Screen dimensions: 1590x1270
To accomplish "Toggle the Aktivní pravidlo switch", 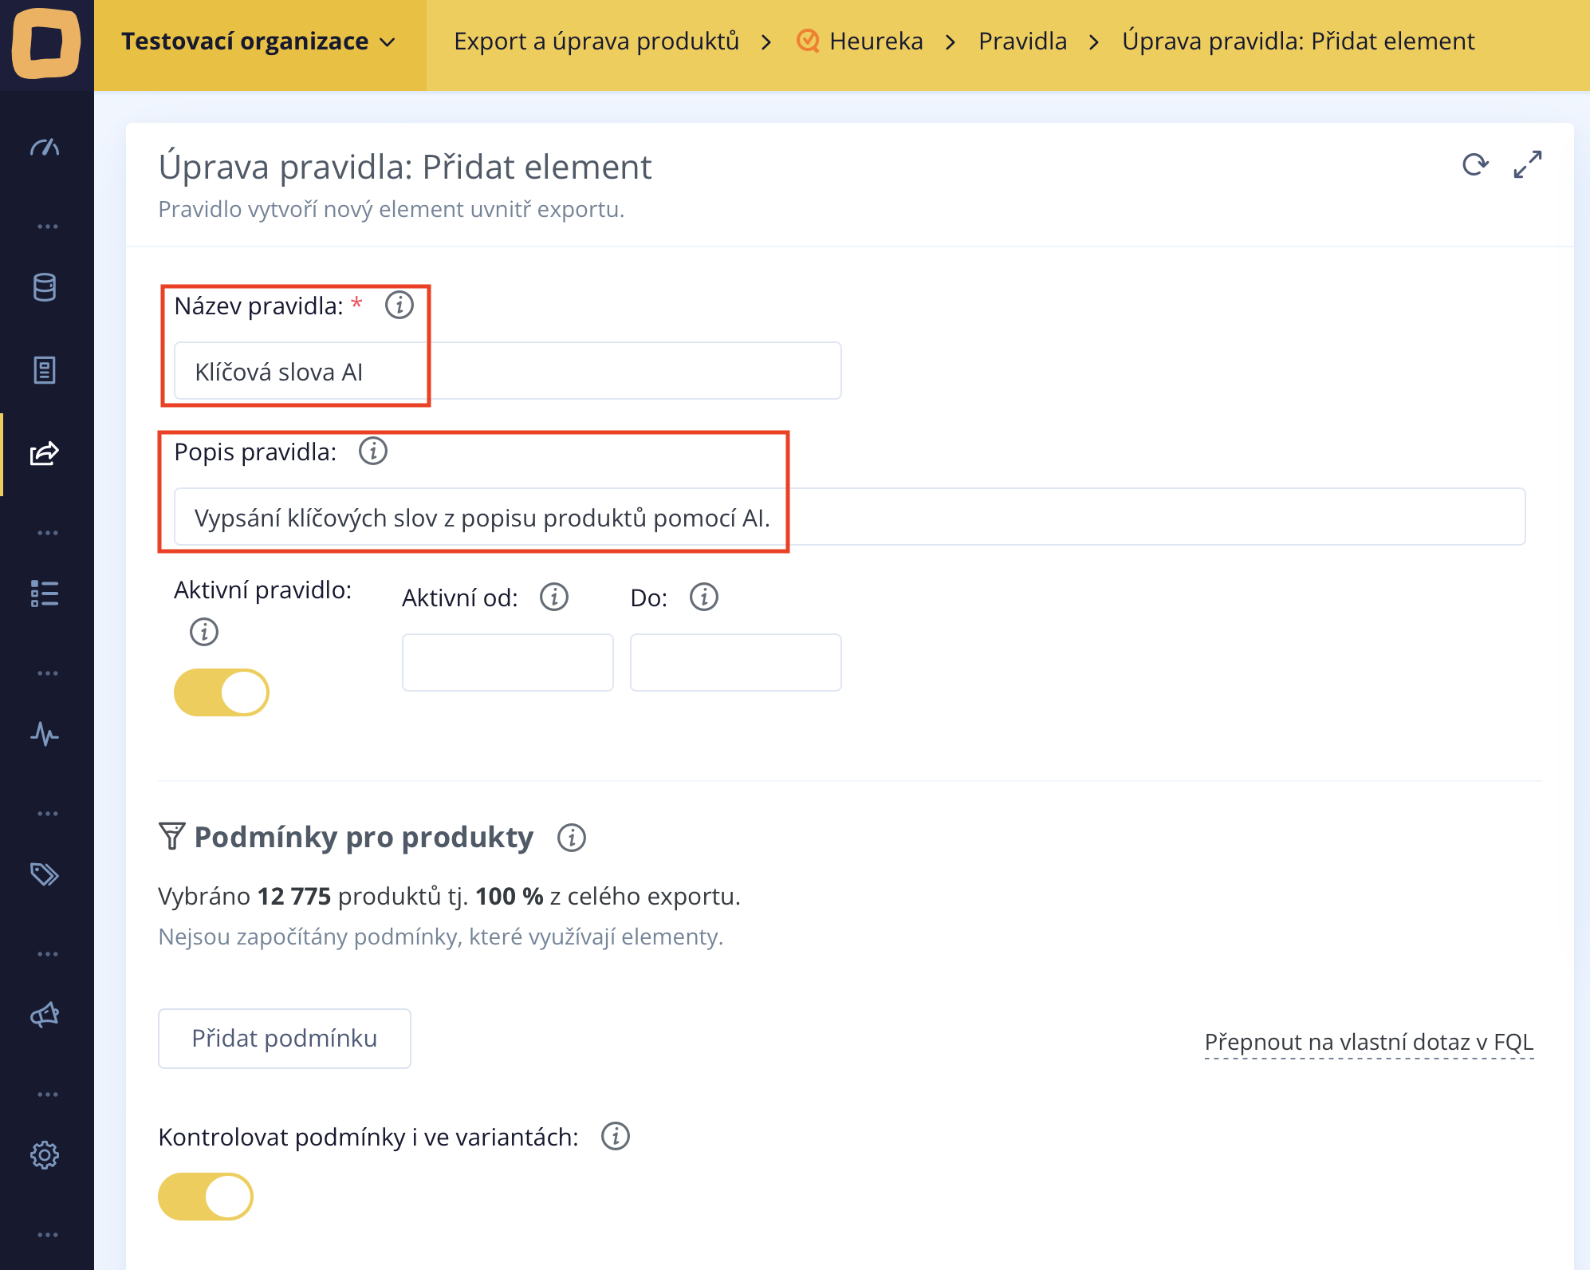I will (222, 692).
